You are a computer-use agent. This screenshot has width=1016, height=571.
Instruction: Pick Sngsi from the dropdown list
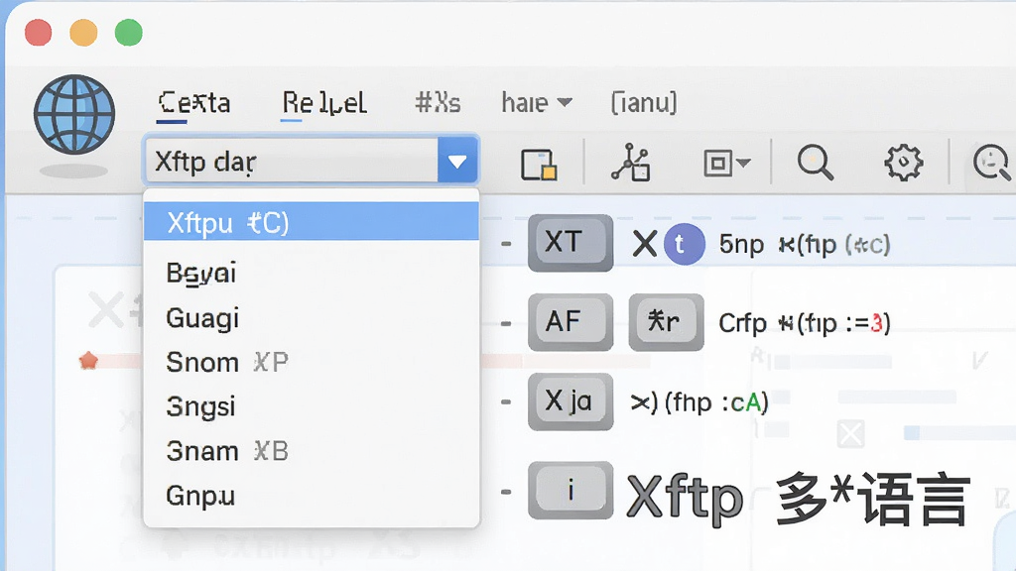click(200, 407)
